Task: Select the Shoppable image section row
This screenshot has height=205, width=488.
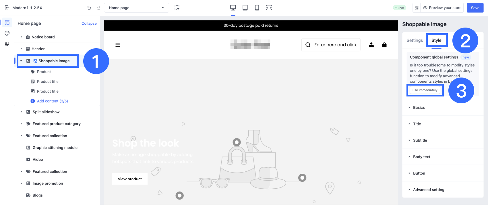Action: pyautogui.click(x=47, y=61)
